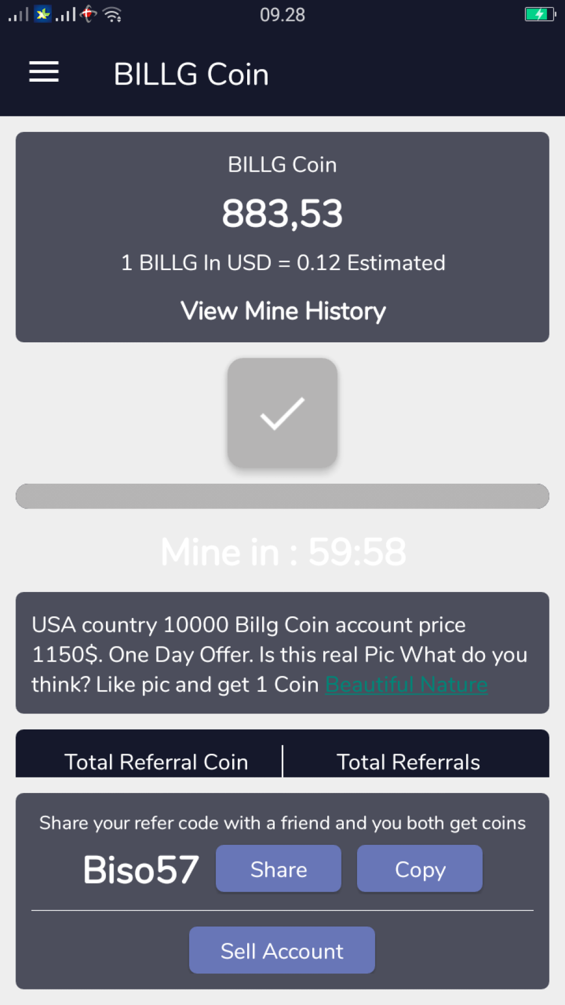565x1005 pixels.
Task: Share the refer code Biso57
Action: tap(279, 869)
